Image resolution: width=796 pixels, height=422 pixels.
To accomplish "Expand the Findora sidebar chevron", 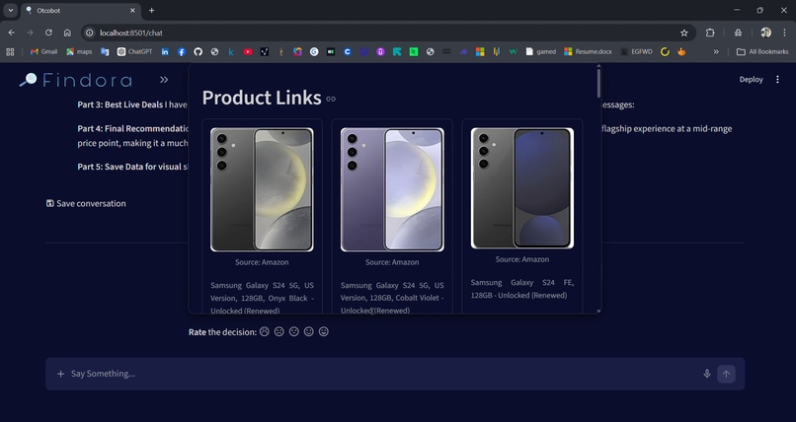I will coord(164,80).
